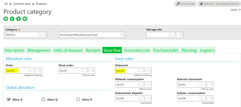Open Subcon. consumption actions card icon
The image size is (241, 107).
click(x=211, y=98)
